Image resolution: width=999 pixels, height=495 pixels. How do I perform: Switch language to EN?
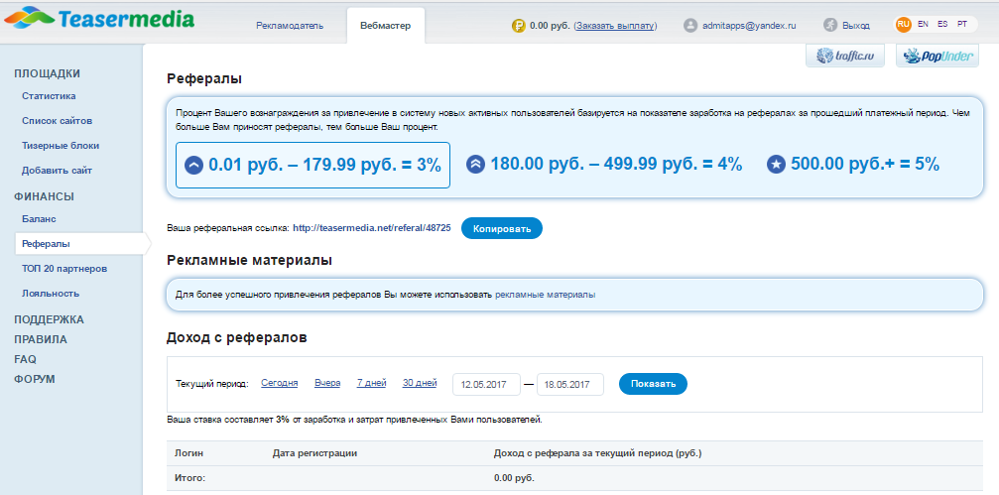click(924, 24)
